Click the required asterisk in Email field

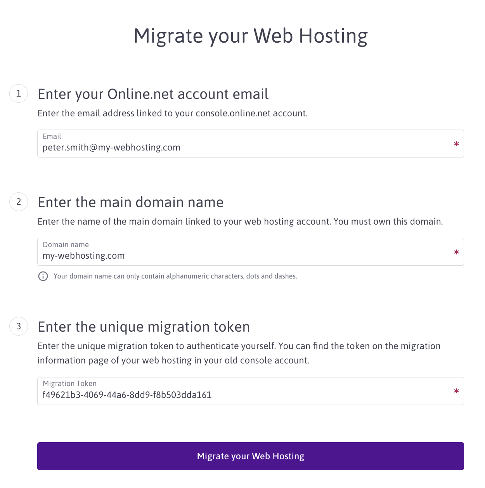[x=456, y=144]
